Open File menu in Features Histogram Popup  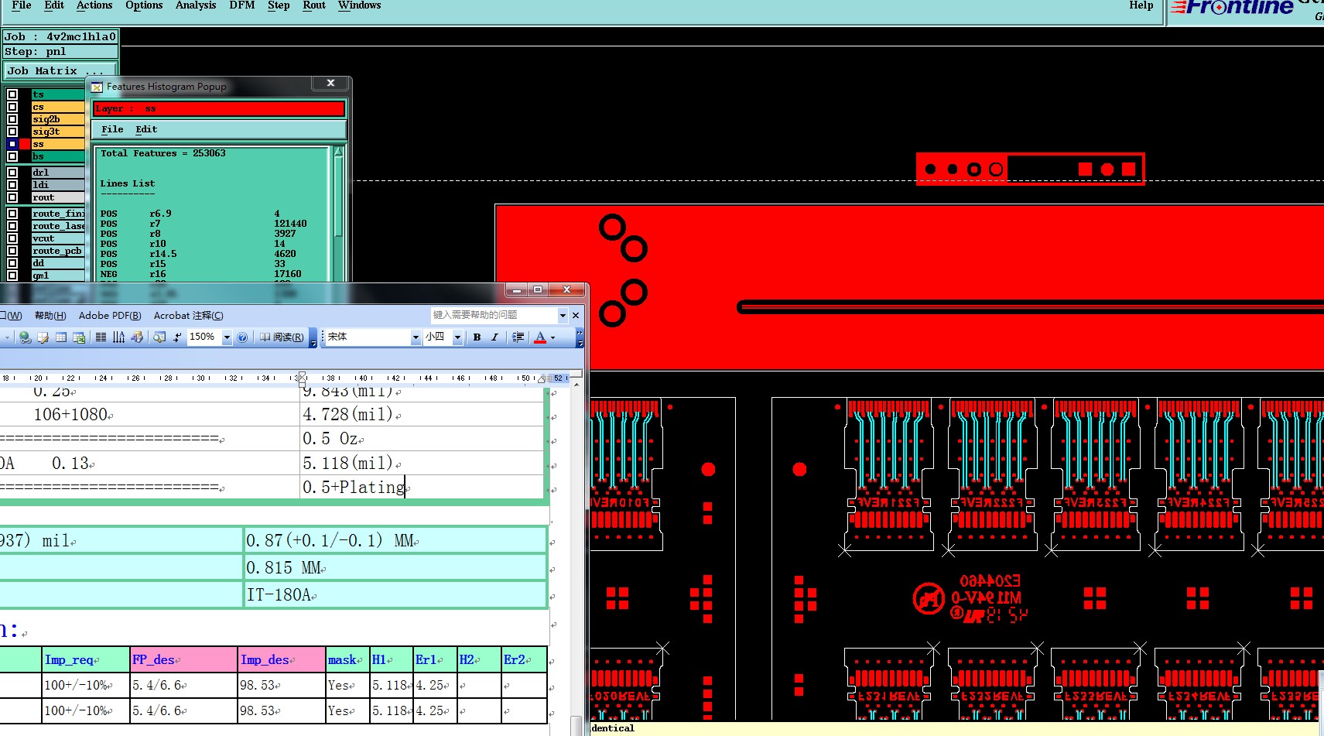(x=112, y=130)
